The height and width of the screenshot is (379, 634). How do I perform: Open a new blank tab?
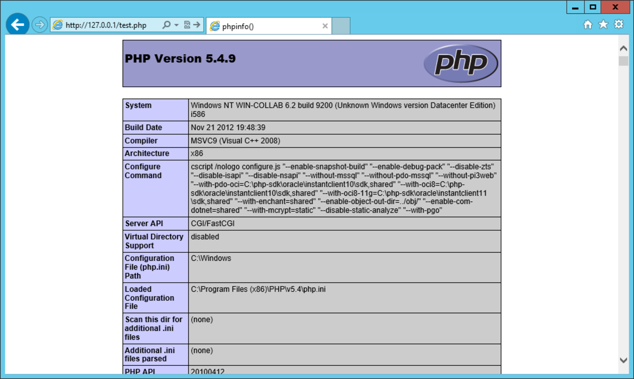(x=341, y=26)
